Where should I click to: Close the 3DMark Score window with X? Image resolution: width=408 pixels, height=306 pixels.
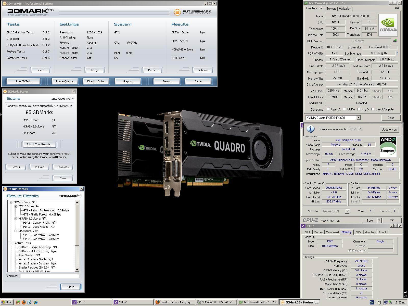[74, 91]
